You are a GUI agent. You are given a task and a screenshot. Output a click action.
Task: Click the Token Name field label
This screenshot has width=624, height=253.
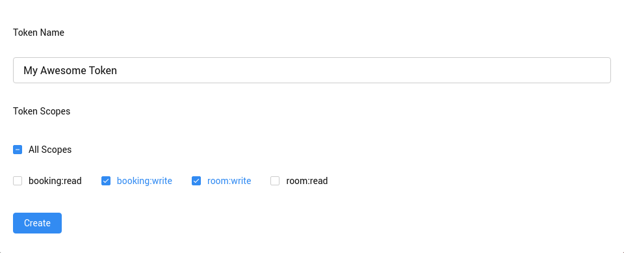38,33
